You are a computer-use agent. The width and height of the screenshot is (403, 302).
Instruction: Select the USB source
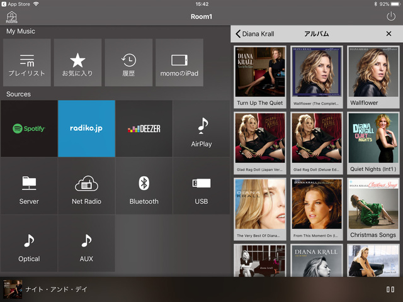coord(201,186)
